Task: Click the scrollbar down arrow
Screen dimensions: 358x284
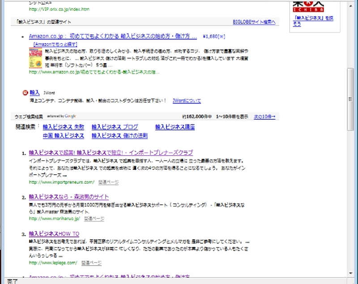Action: click(x=350, y=273)
